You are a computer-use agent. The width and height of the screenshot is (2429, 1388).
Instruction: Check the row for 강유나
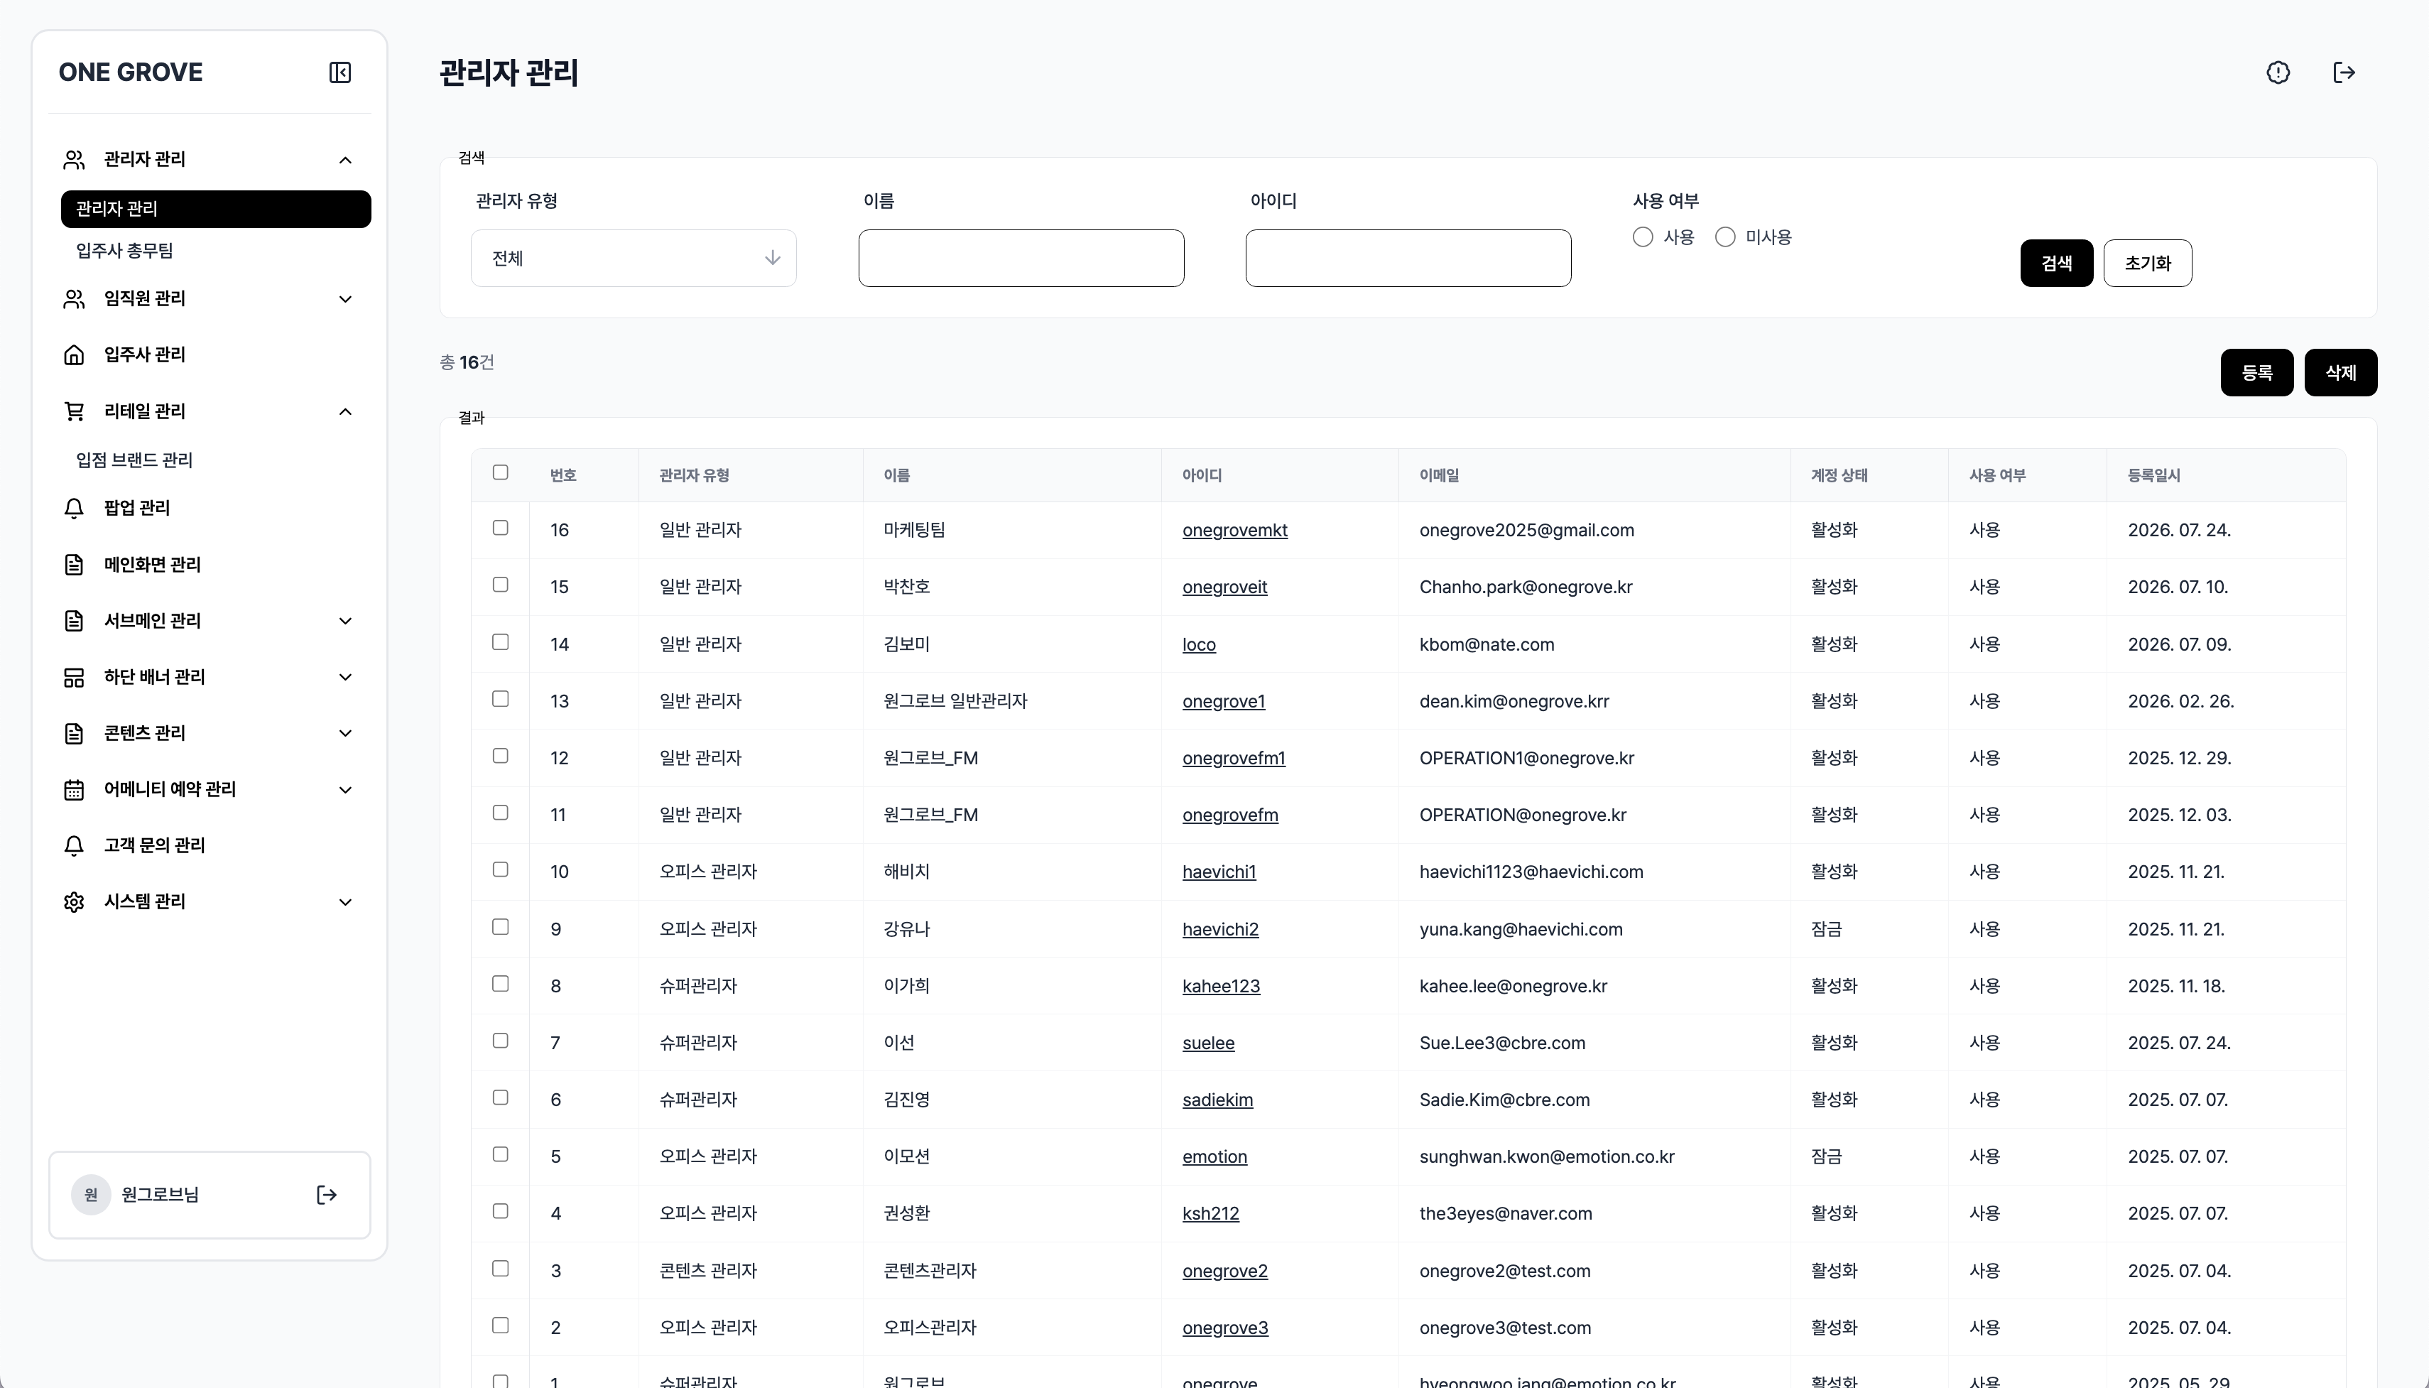point(500,928)
